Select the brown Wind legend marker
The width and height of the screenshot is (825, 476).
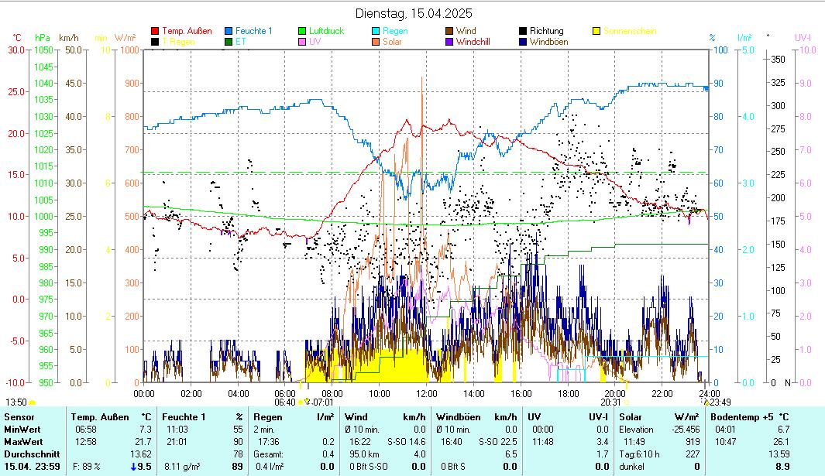pyautogui.click(x=449, y=31)
